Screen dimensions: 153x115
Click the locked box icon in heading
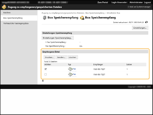(82, 18)
